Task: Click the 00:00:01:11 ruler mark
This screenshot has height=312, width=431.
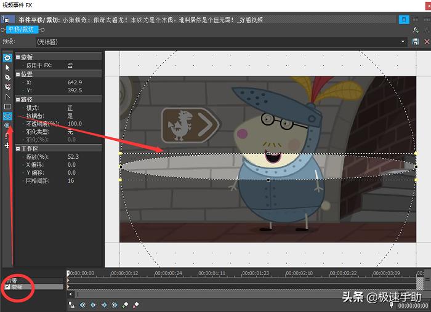Action: (211, 273)
